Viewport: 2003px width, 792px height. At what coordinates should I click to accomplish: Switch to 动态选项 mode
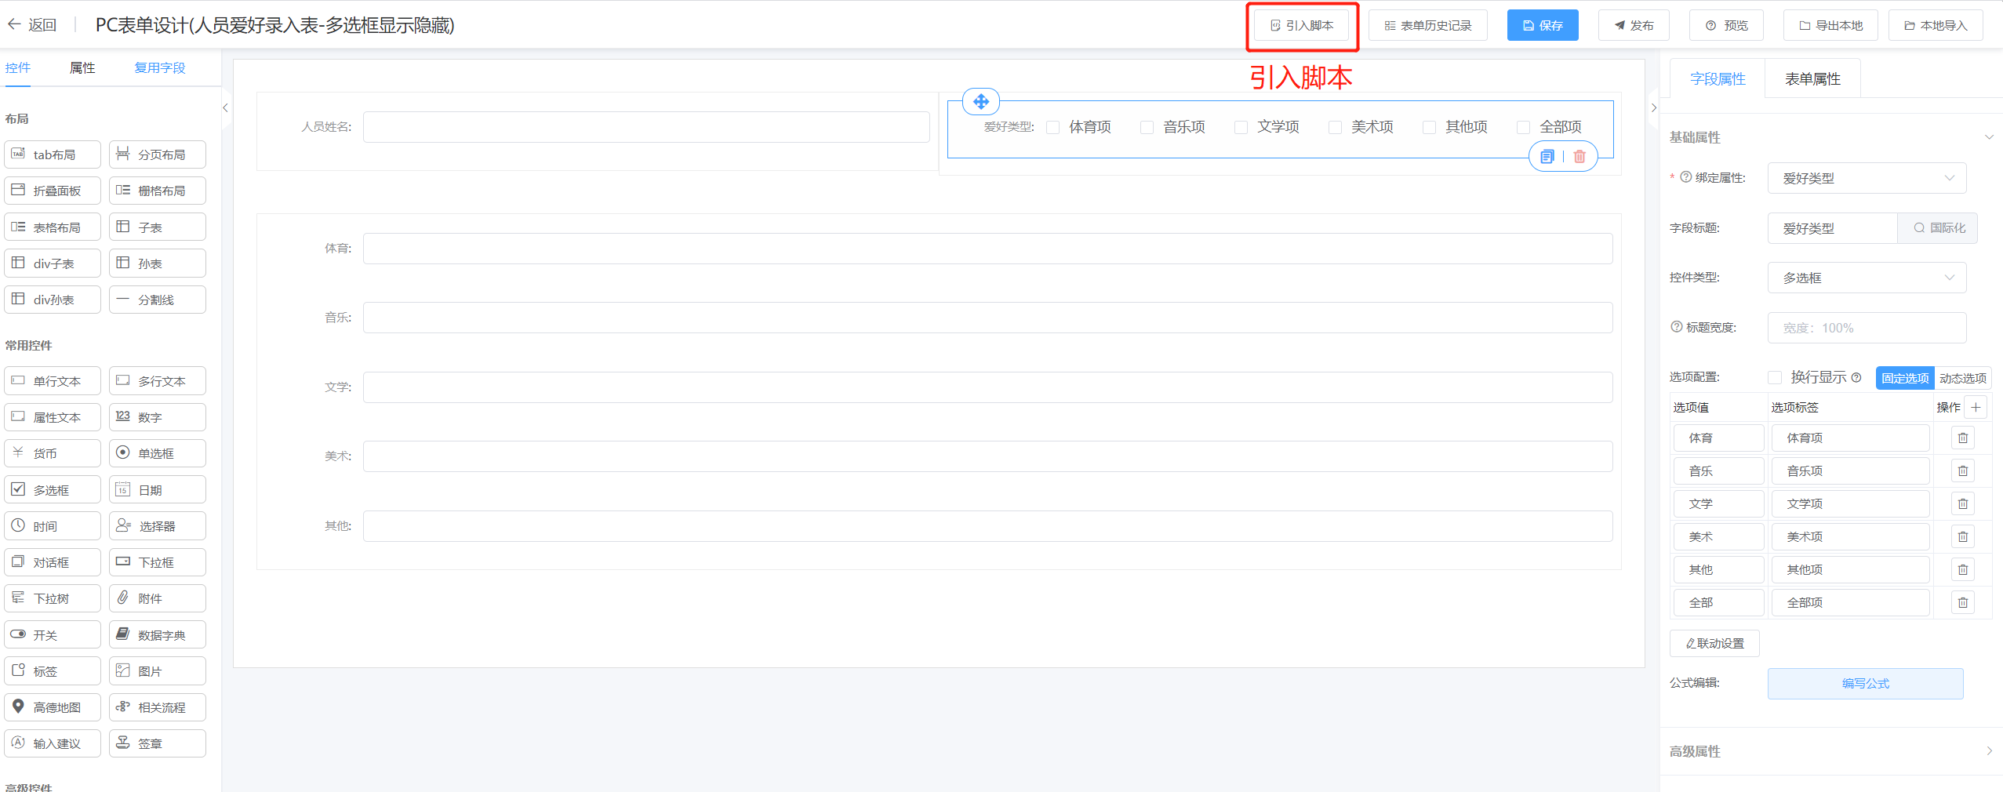click(1963, 378)
